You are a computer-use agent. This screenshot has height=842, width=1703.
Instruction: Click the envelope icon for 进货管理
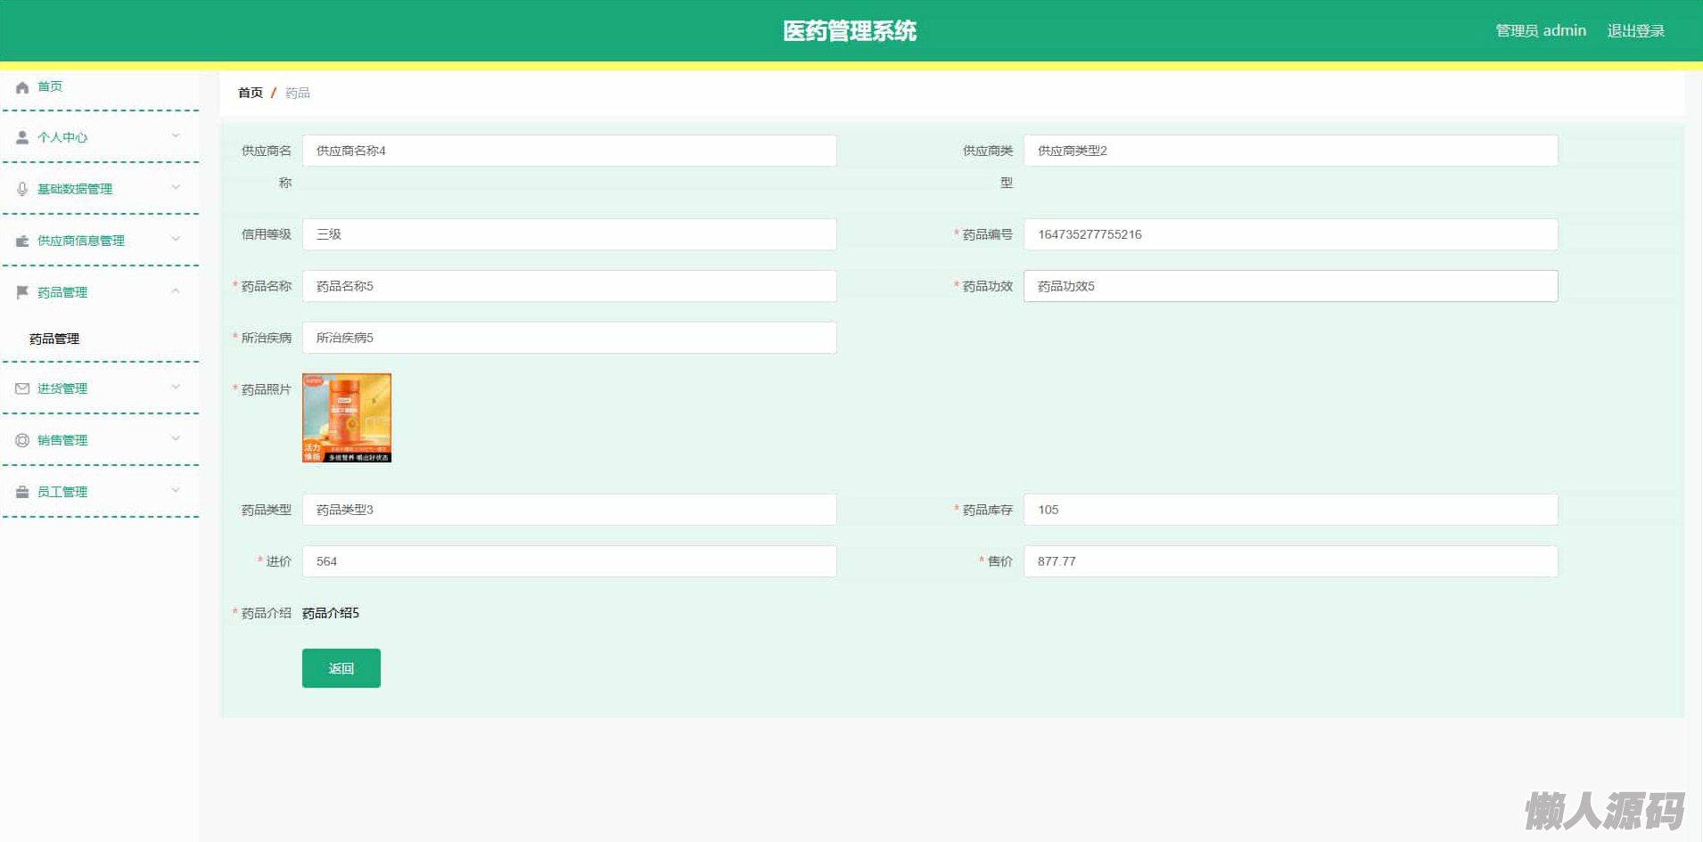(22, 388)
